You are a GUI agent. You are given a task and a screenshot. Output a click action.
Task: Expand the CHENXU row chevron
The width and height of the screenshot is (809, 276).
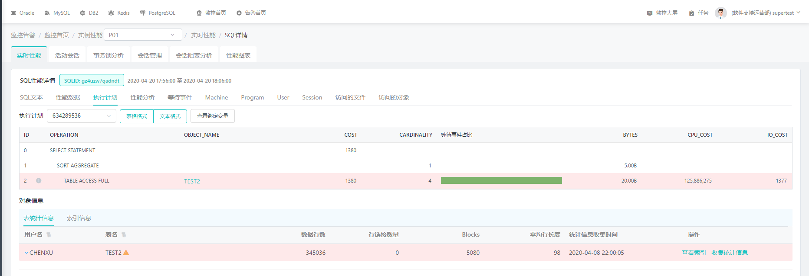[x=26, y=253]
